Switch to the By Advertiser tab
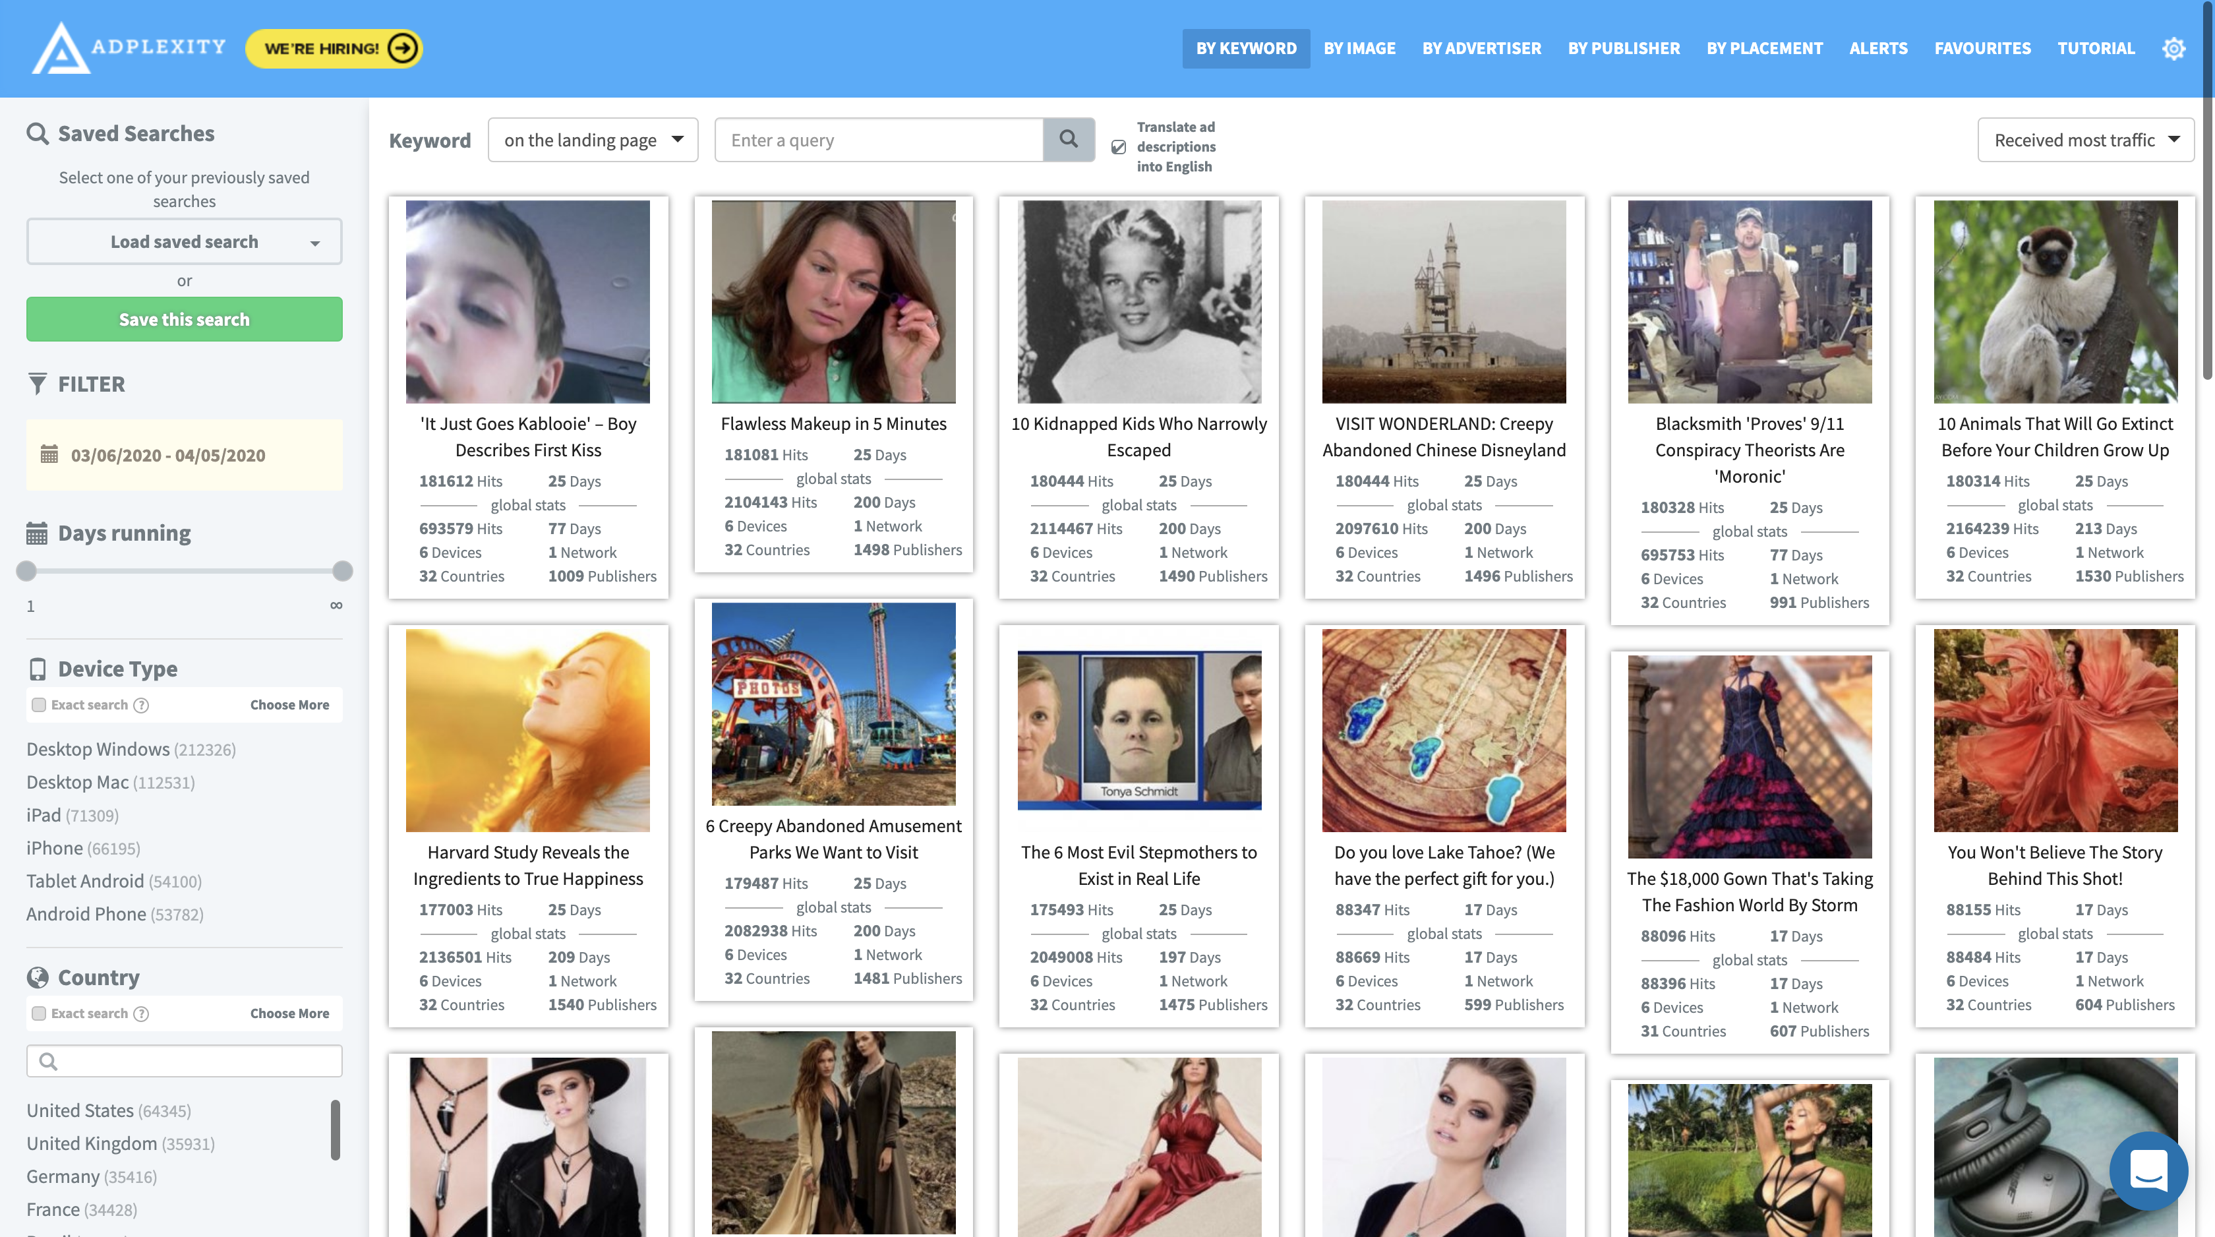The height and width of the screenshot is (1237, 2215). click(1481, 48)
